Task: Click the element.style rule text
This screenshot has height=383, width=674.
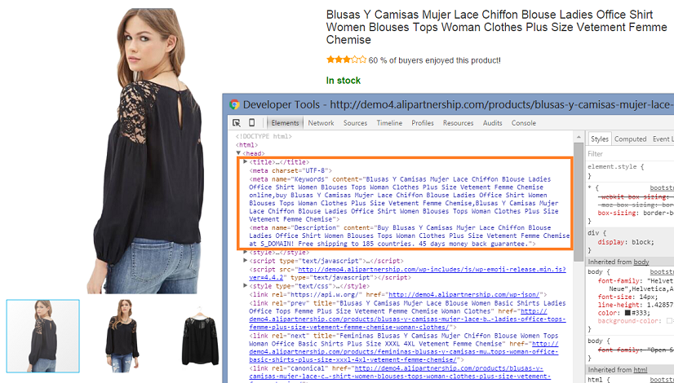Action: coord(615,166)
